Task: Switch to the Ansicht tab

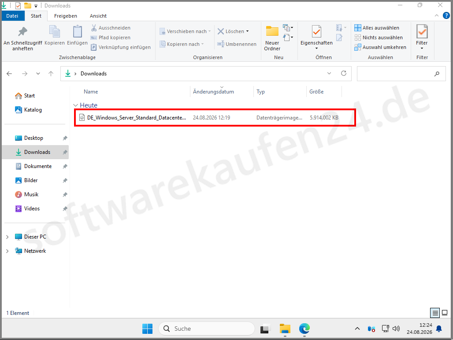Action: point(98,16)
